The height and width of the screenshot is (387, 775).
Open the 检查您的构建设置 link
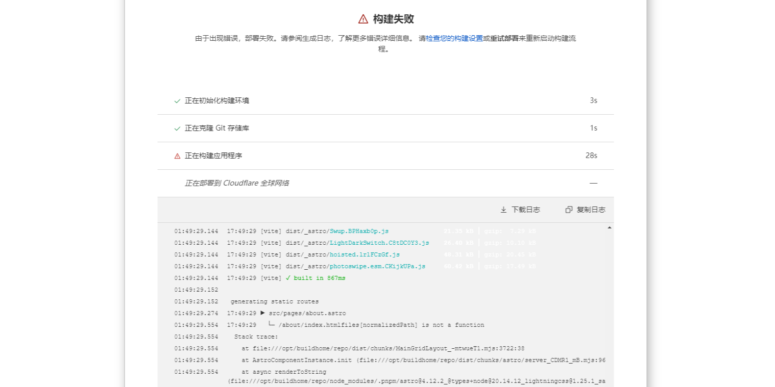[454, 38]
